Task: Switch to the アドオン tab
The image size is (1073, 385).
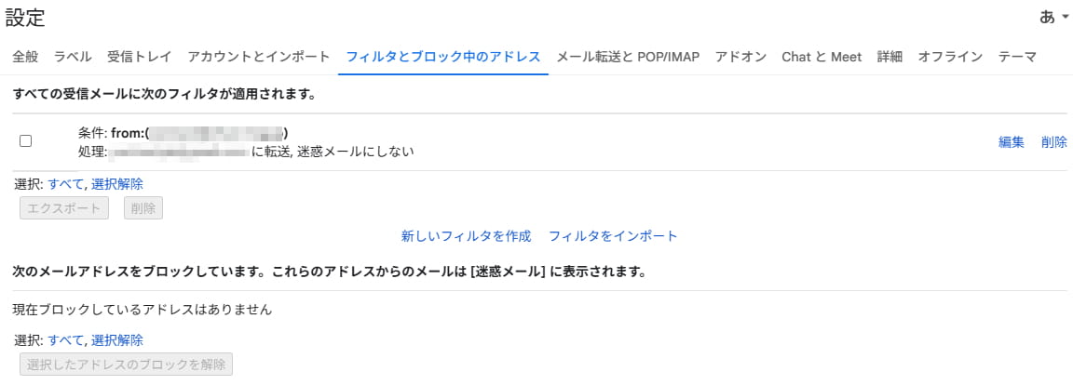Action: pos(740,57)
